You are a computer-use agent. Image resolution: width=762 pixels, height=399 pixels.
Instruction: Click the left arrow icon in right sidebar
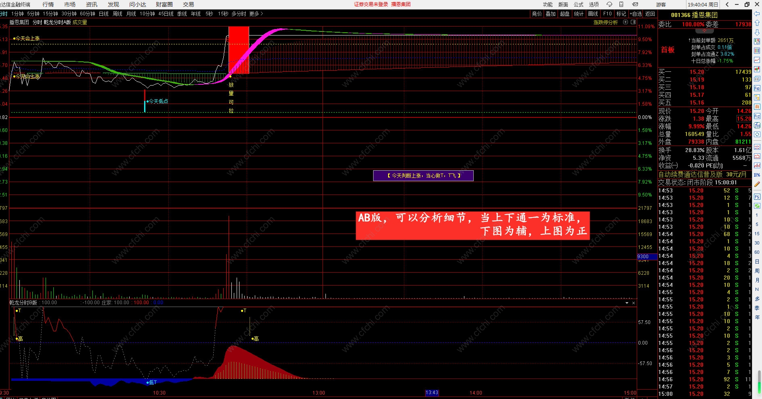757,13
